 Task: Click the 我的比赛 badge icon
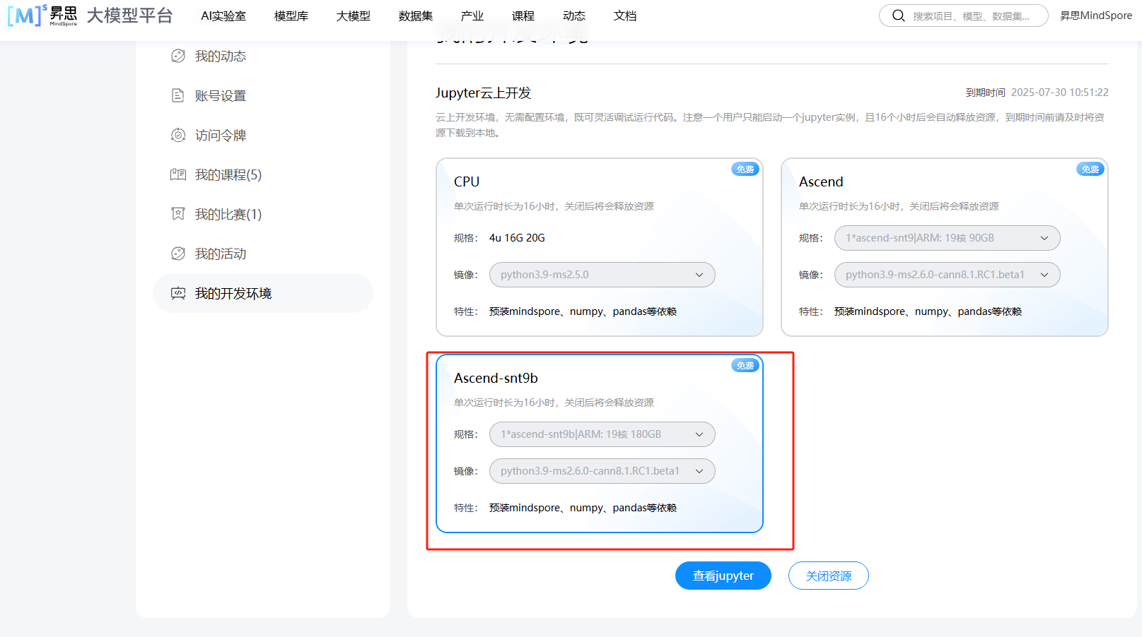pos(178,214)
